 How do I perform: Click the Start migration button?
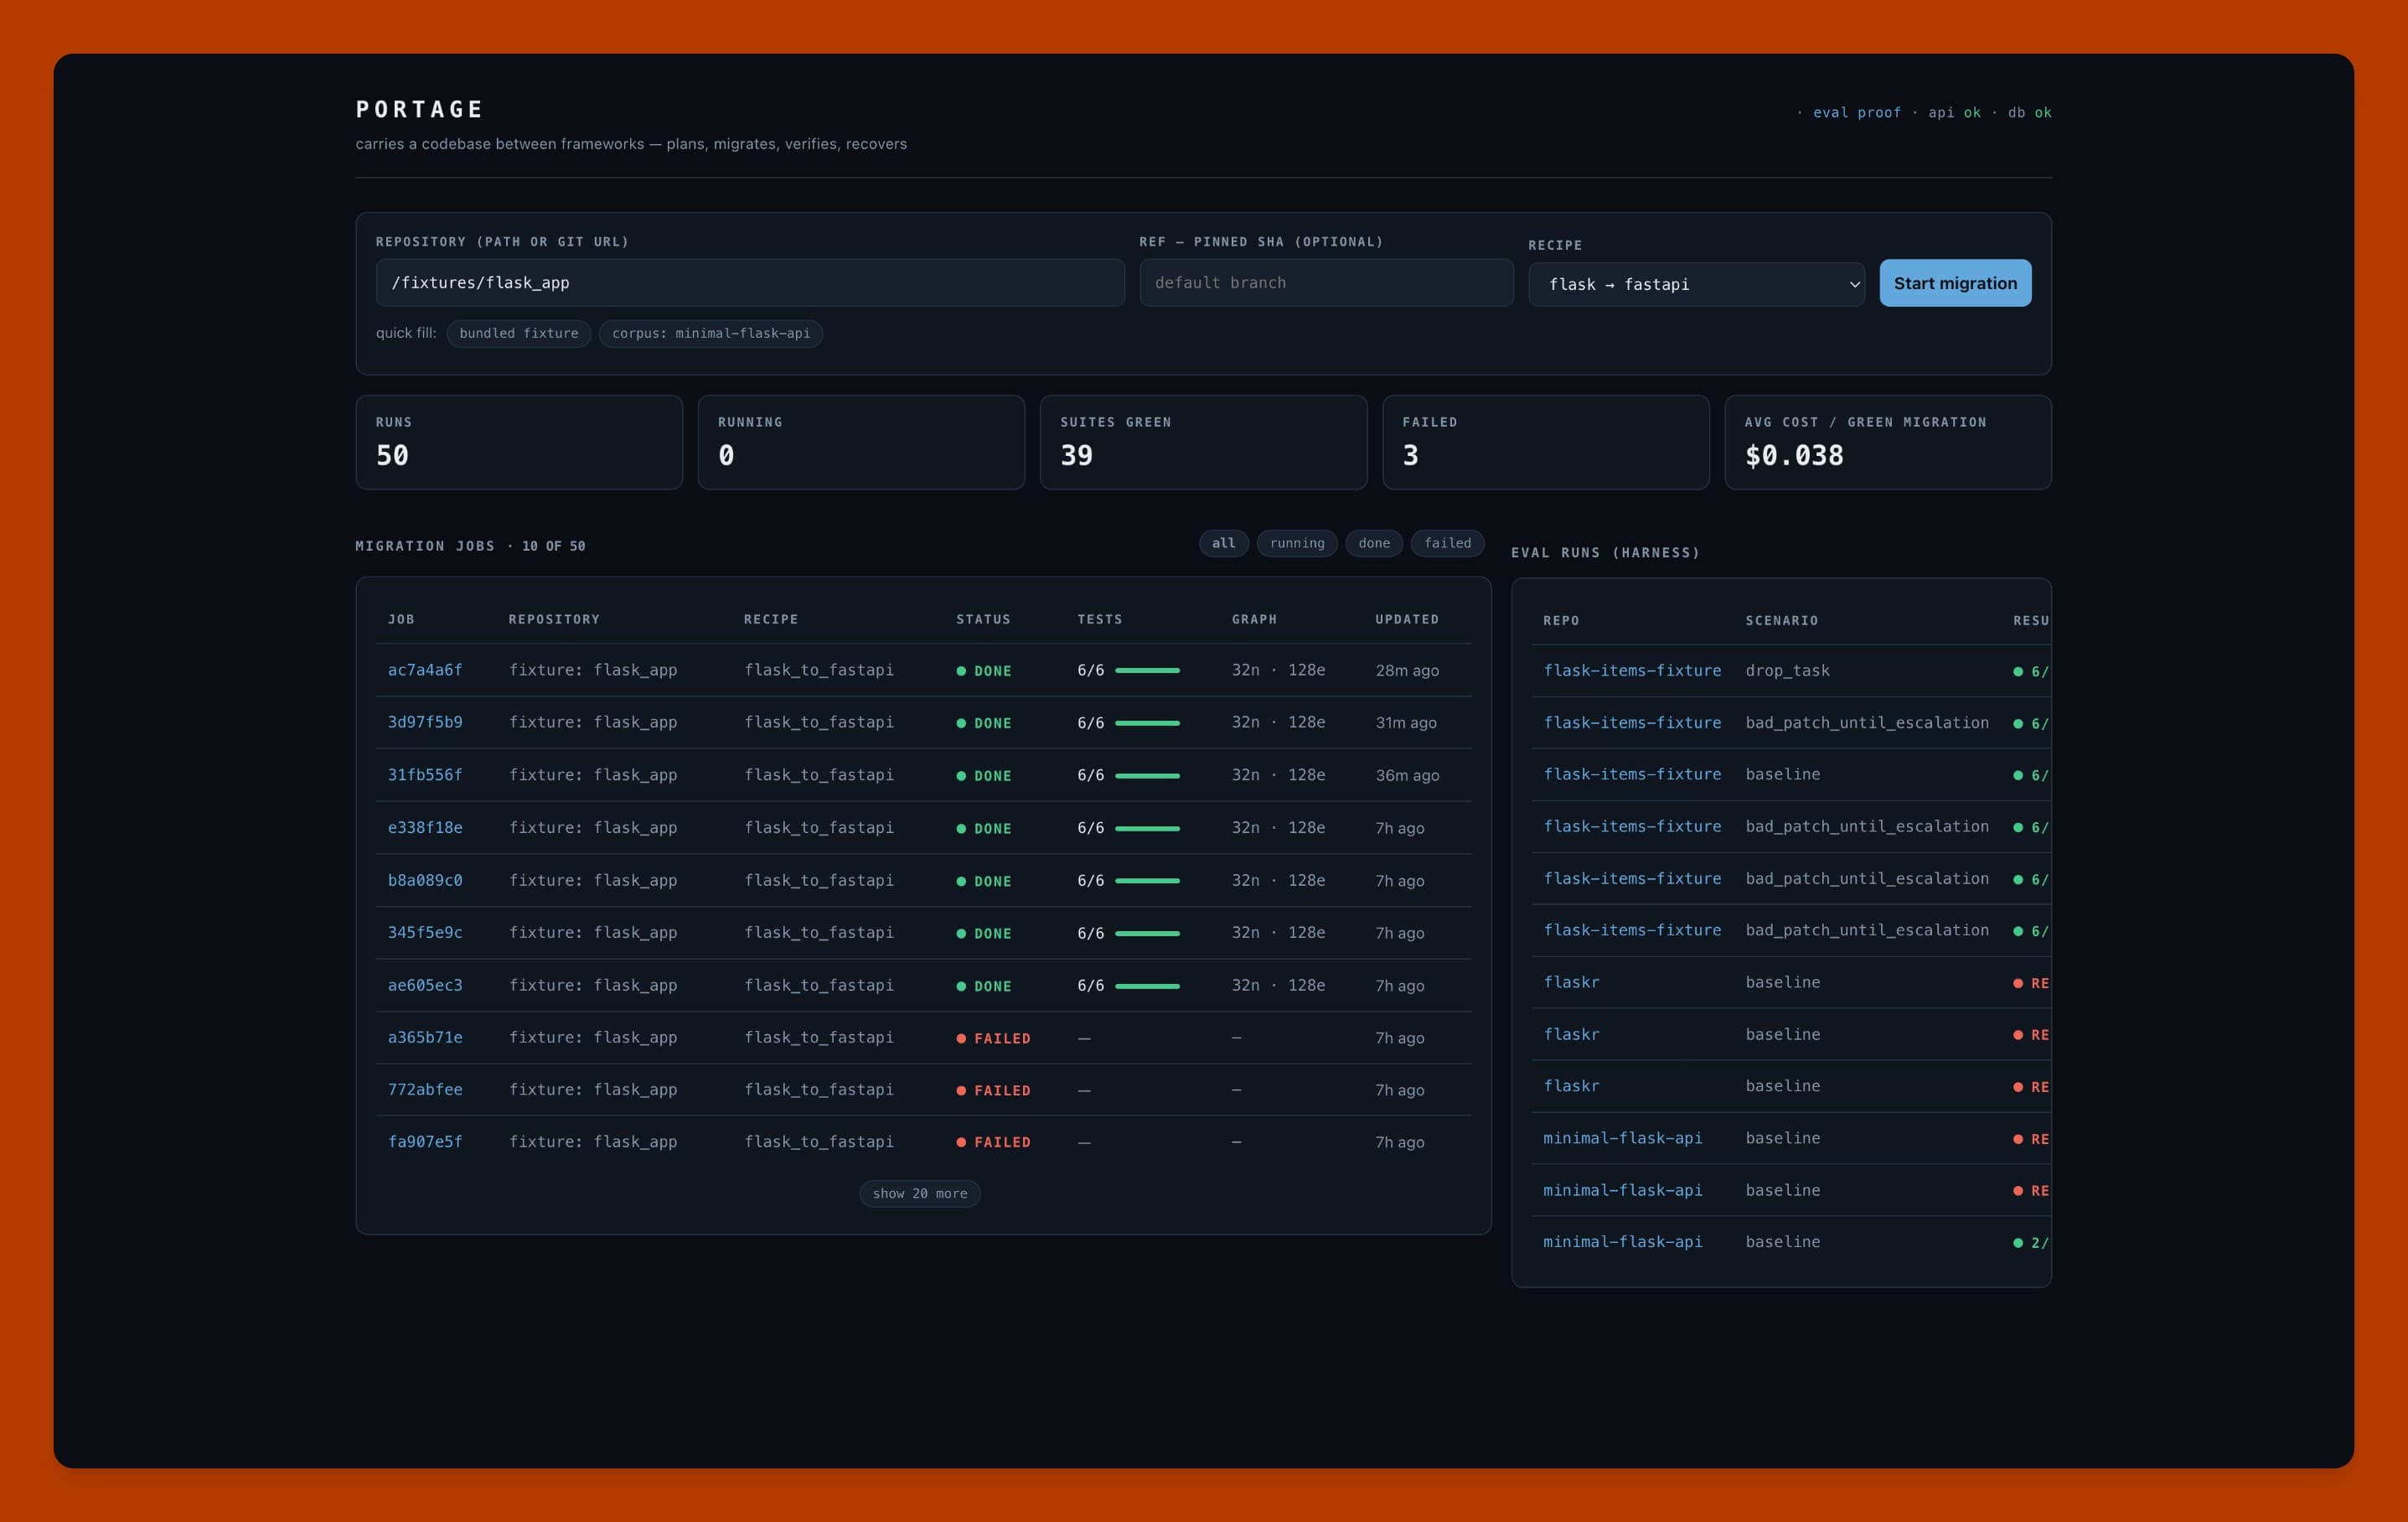pyautogui.click(x=1955, y=283)
